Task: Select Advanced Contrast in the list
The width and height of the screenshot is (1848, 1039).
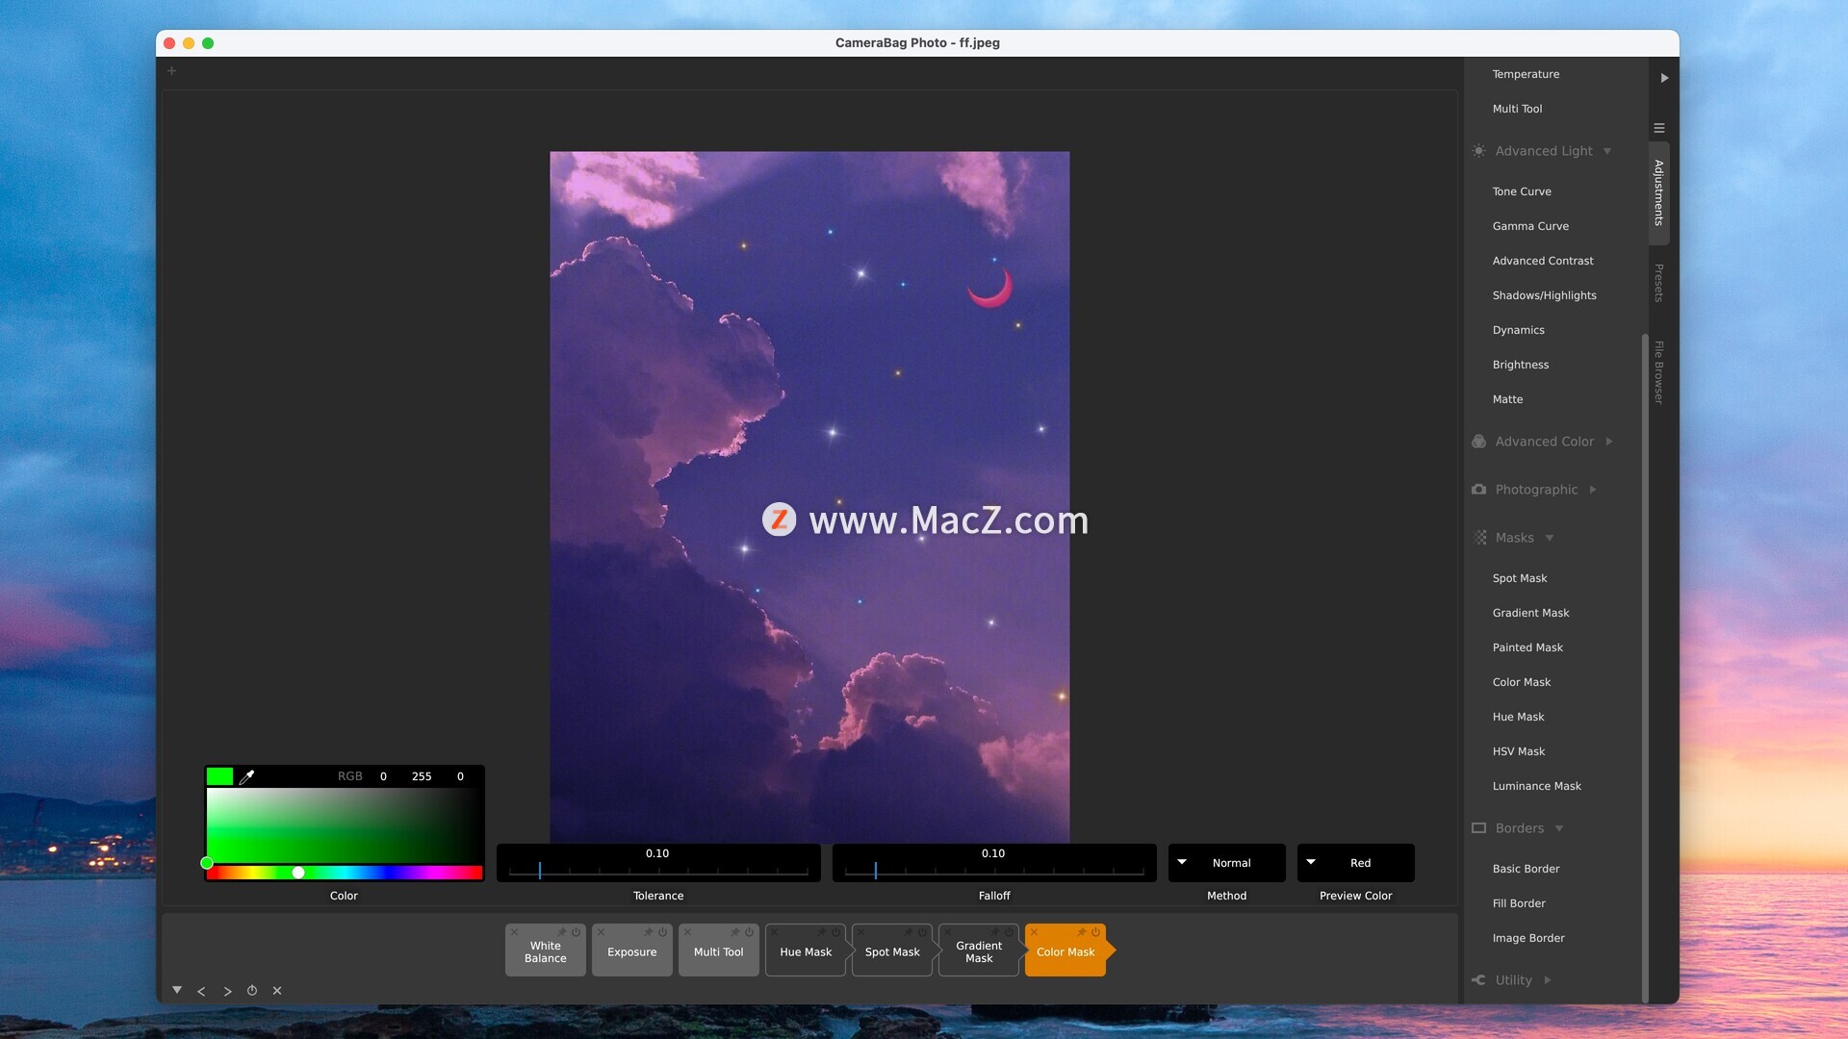Action: coord(1543,261)
